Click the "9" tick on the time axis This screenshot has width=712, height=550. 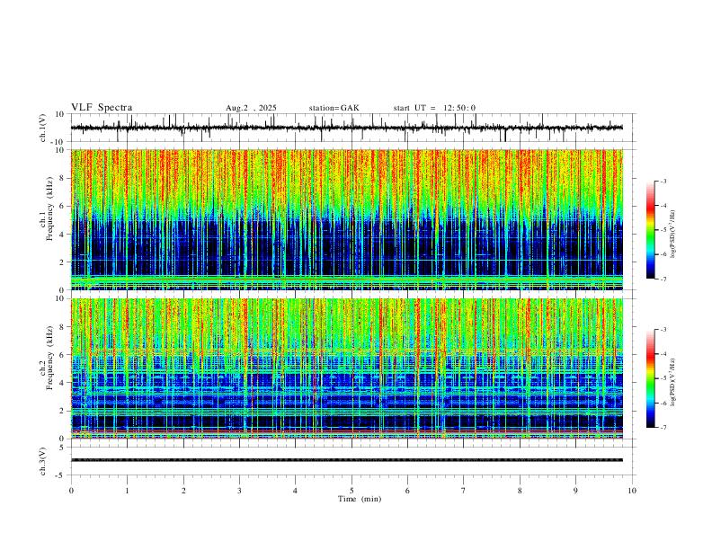point(575,491)
